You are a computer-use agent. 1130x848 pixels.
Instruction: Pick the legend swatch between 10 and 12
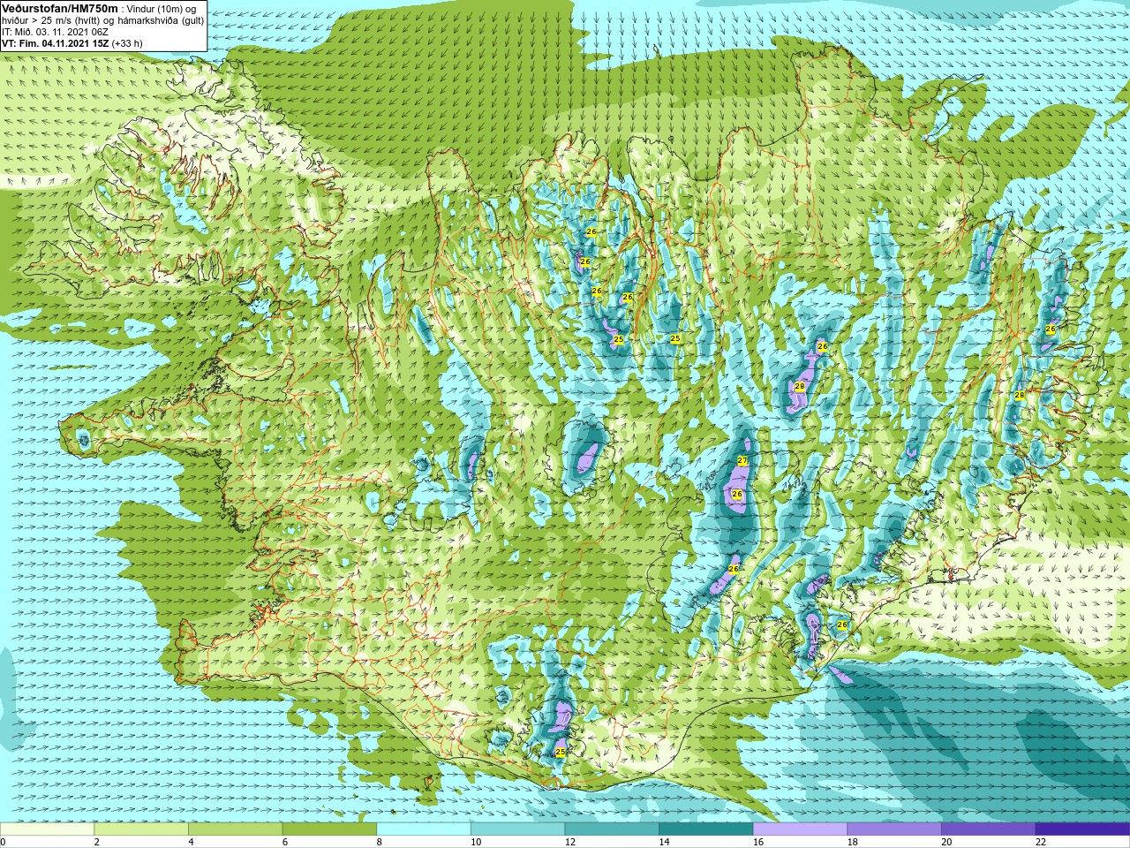[517, 829]
